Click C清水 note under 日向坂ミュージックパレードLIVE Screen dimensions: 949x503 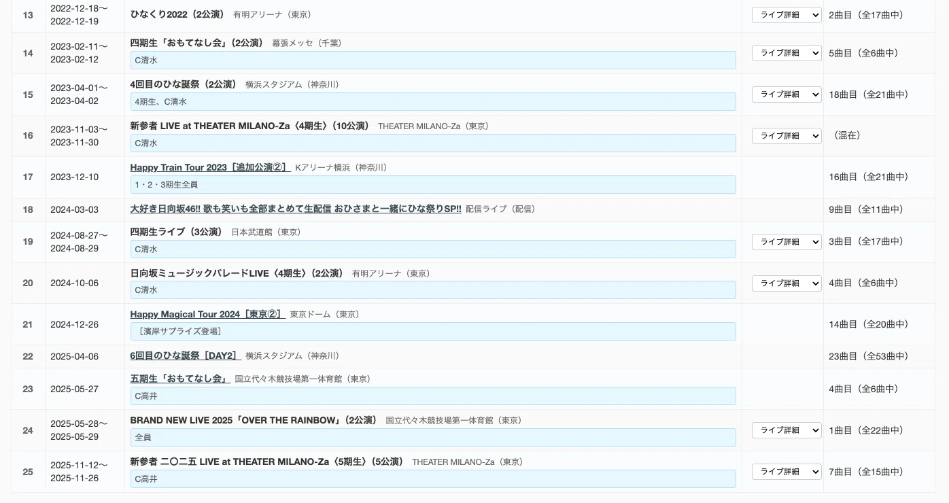click(x=433, y=290)
